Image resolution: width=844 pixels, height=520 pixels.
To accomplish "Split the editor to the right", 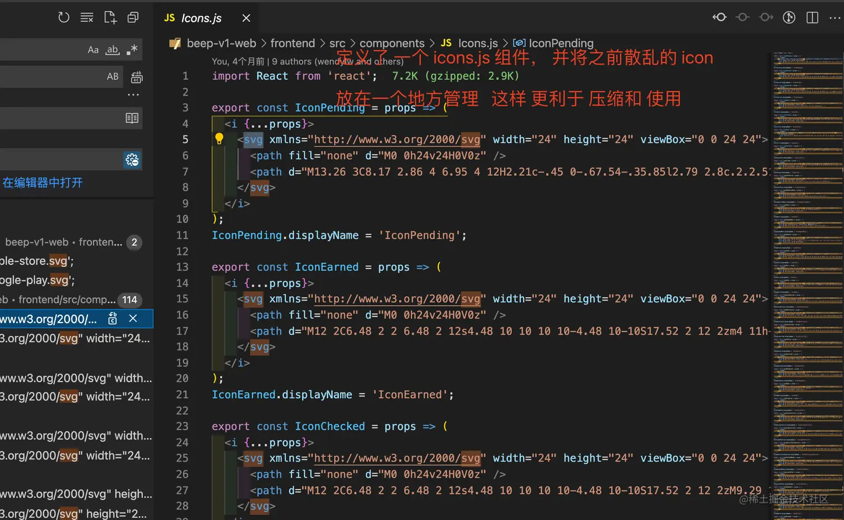I will pyautogui.click(x=812, y=17).
